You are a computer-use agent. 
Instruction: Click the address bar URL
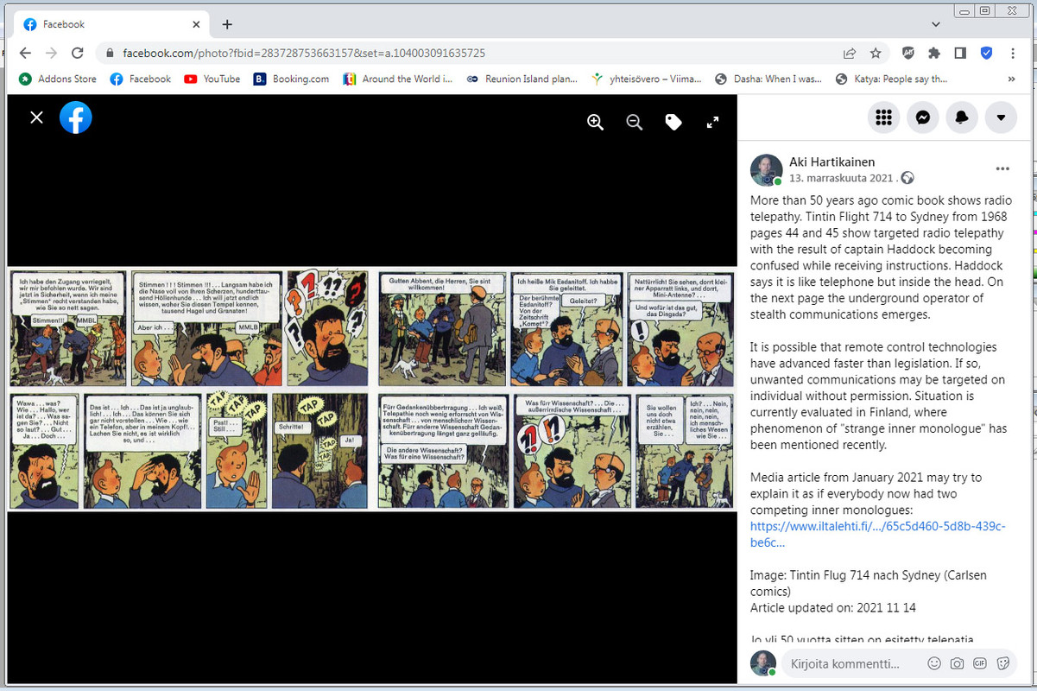[304, 53]
